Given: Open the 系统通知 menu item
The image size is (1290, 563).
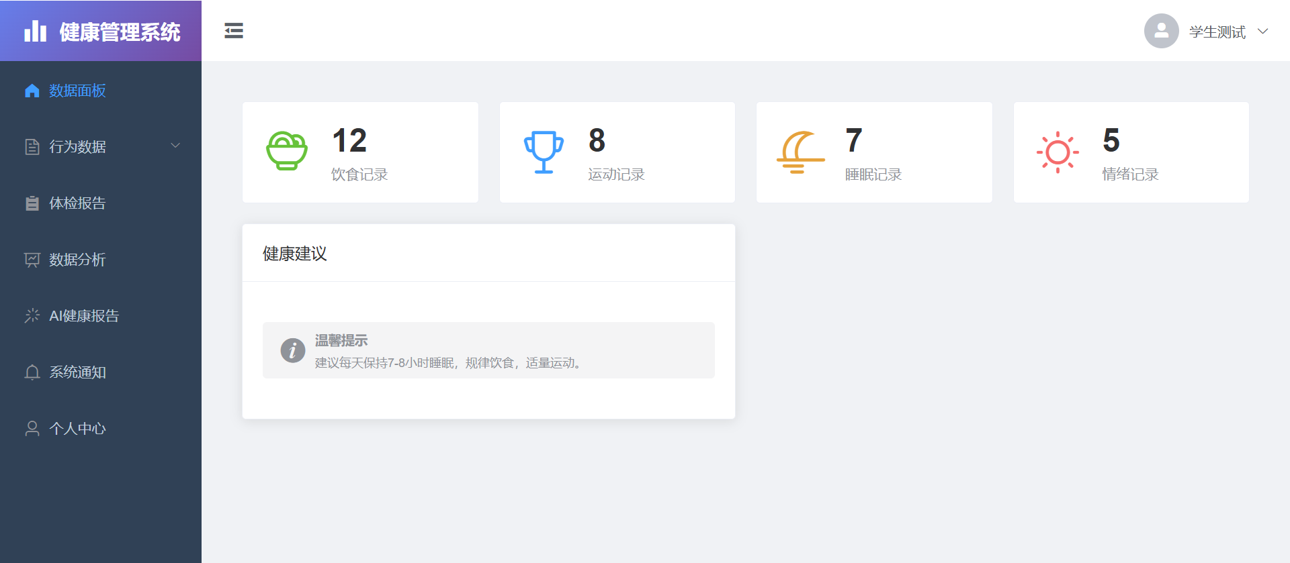Looking at the screenshot, I should 101,372.
